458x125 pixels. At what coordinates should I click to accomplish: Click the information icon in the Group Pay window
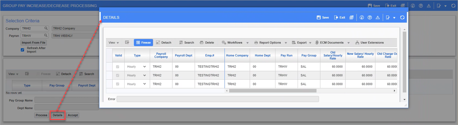413,6
